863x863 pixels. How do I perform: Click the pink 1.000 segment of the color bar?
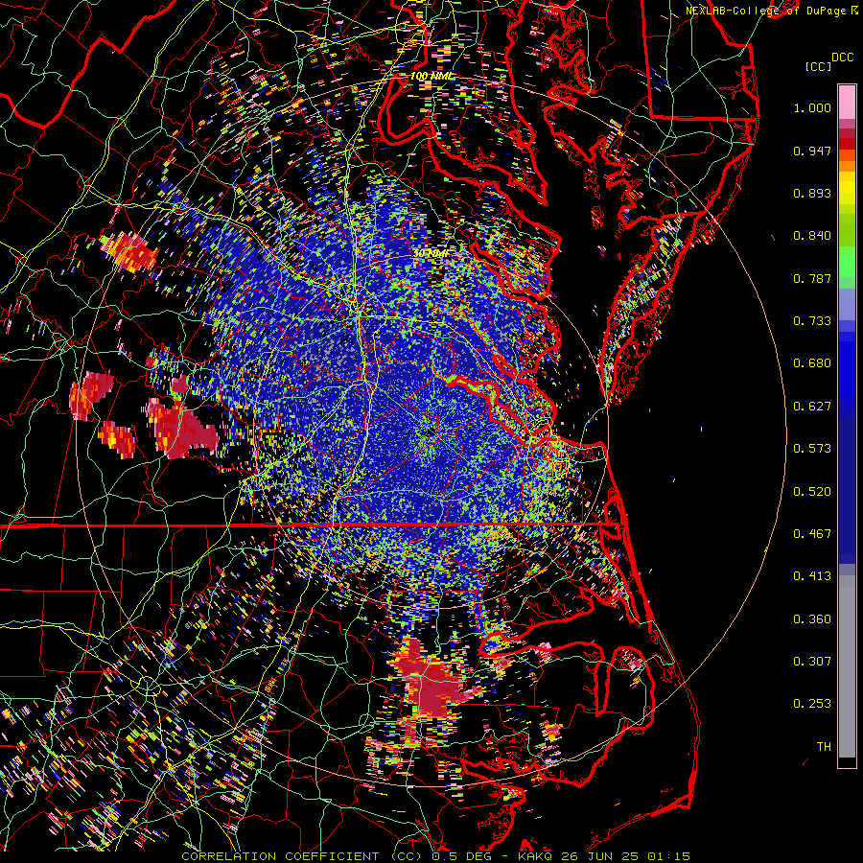[847, 102]
